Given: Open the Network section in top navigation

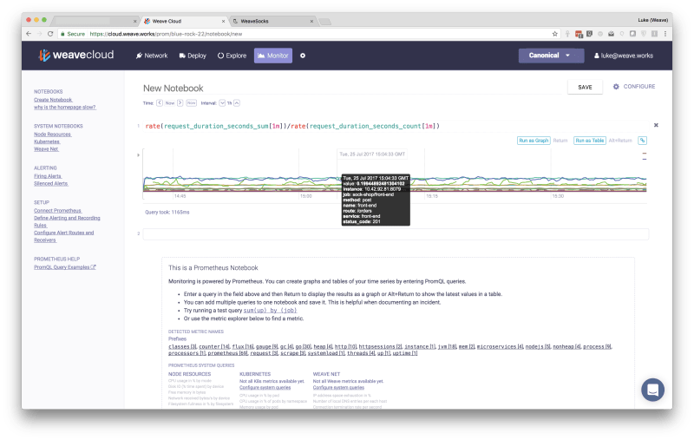Looking at the screenshot, I should (x=152, y=56).
